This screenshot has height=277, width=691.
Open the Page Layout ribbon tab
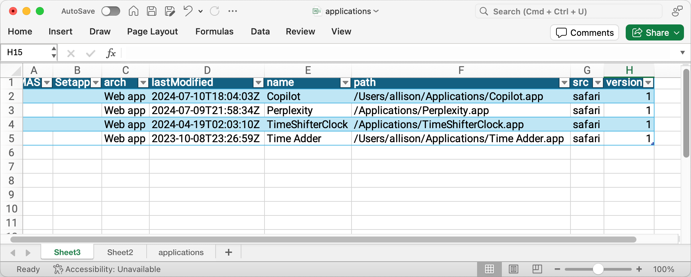[x=152, y=31]
